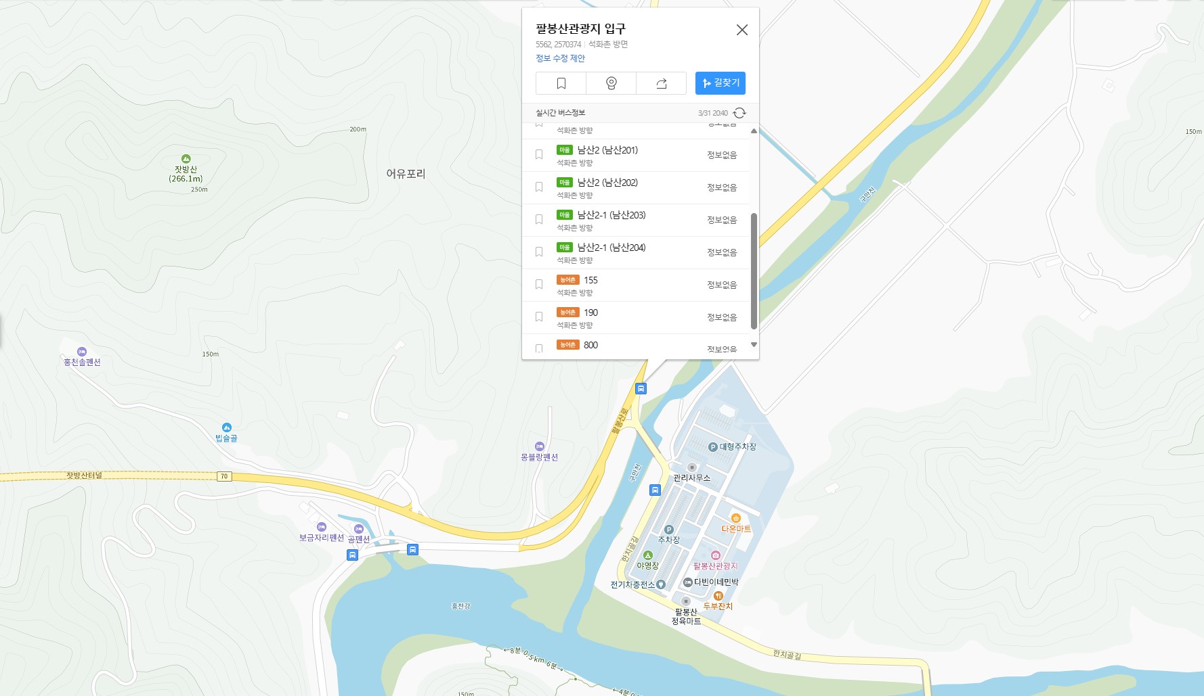The width and height of the screenshot is (1204, 696).
Task: Open rural bus route 190
Action: click(x=590, y=312)
